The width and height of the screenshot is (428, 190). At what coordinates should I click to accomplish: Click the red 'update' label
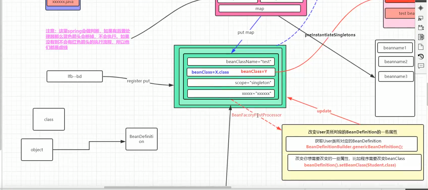coord(324,111)
